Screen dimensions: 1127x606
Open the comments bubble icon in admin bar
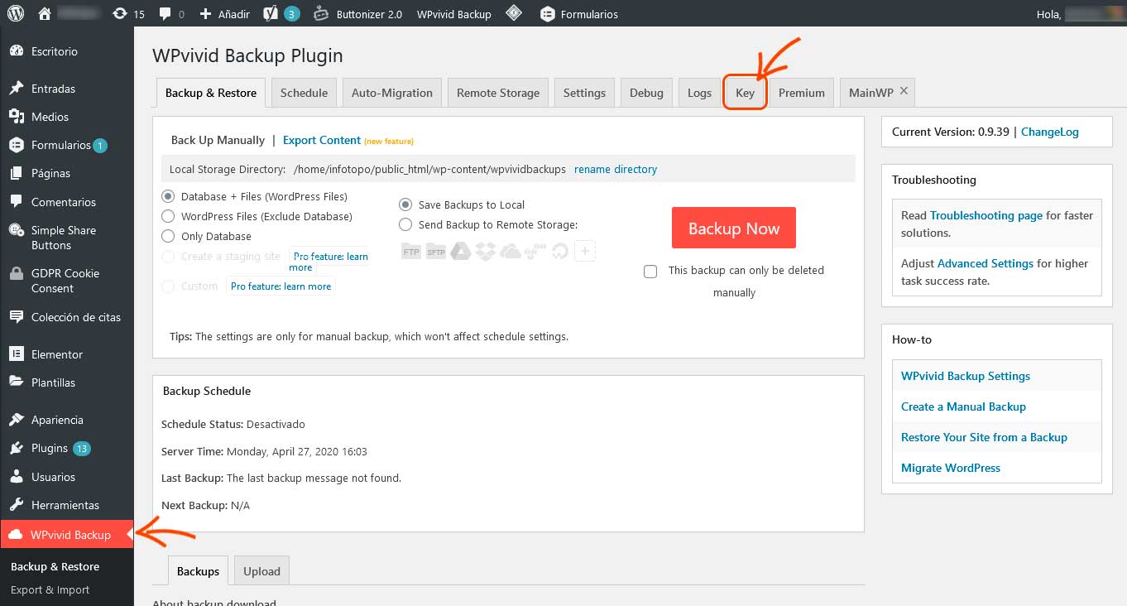(165, 14)
